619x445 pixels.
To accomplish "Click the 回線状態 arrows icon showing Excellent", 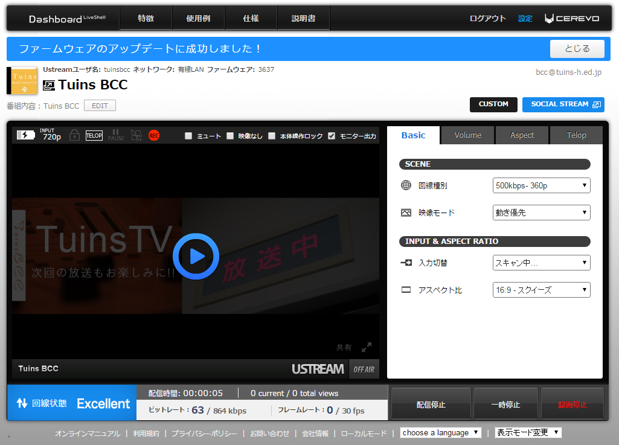I will 21,403.
